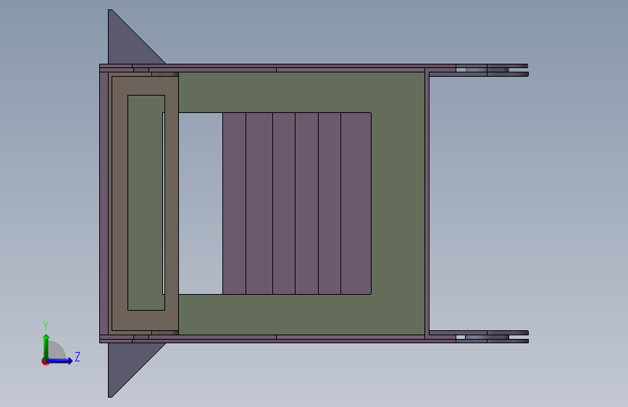Select the upper triangular gusset plate
628x407 pixels.
click(x=128, y=44)
